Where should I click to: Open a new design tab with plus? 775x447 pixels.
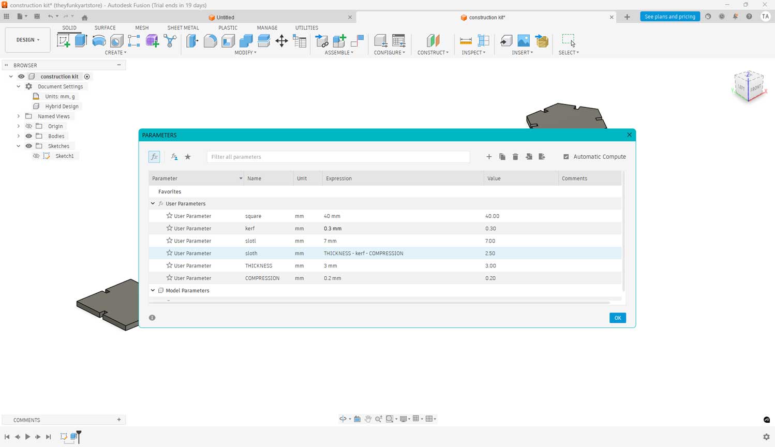tap(627, 17)
